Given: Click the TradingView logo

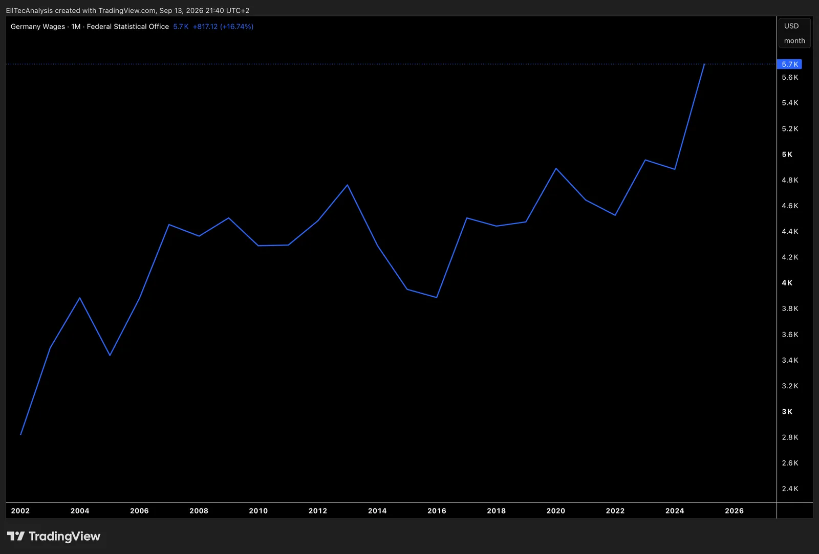Looking at the screenshot, I should (54, 536).
